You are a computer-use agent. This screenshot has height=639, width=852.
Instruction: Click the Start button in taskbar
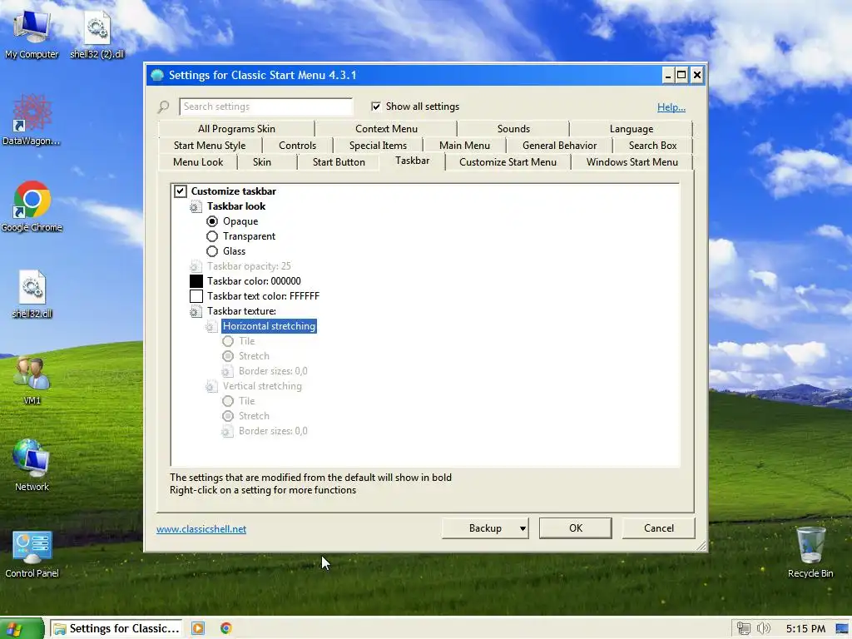click(22, 629)
